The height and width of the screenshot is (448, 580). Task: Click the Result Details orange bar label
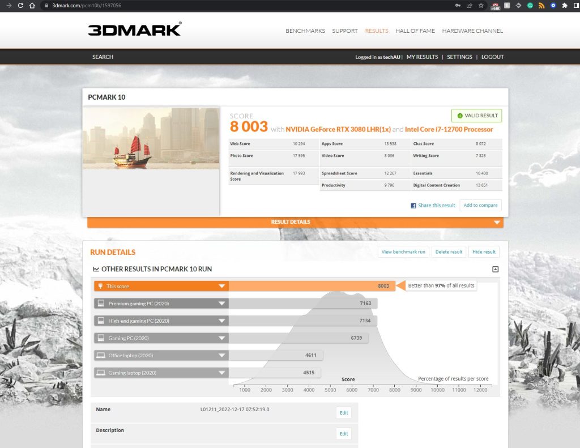(x=291, y=222)
